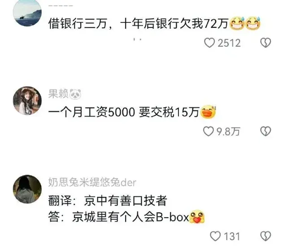Tap the 2512 like count

pos(229,43)
